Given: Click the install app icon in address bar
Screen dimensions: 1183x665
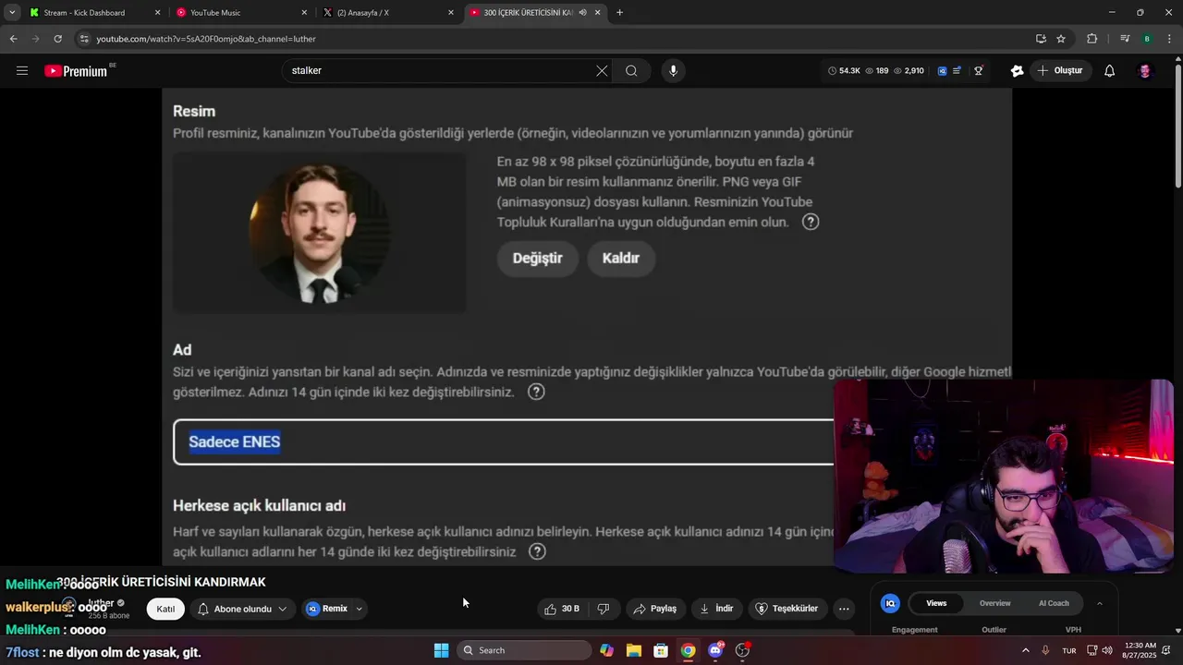Looking at the screenshot, I should click(x=1041, y=39).
